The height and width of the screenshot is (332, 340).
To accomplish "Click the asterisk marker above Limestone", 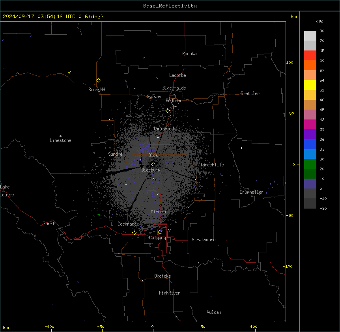I will pyautogui.click(x=60, y=136).
